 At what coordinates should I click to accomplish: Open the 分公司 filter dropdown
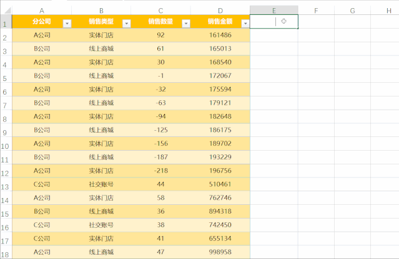pos(67,23)
